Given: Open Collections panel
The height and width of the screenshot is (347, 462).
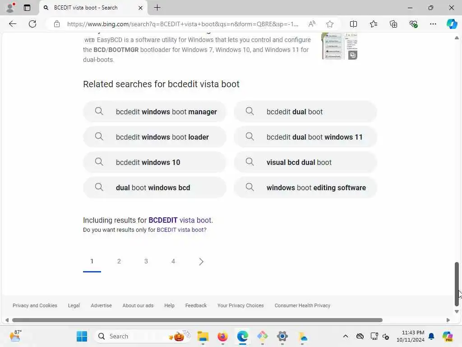Looking at the screenshot, I should pyautogui.click(x=393, y=24).
